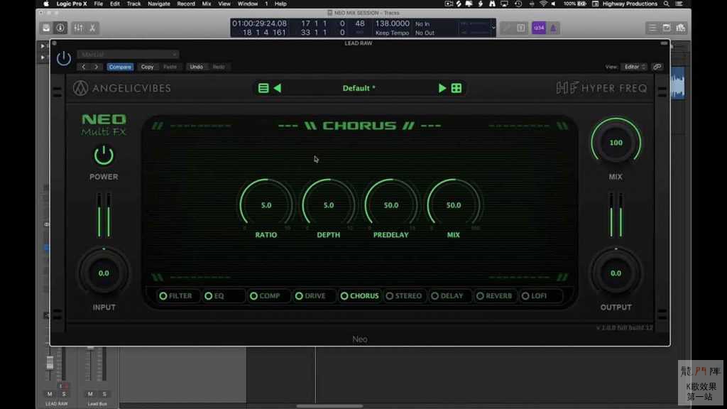Open Spotlight search in menu bar

click(x=666, y=4)
